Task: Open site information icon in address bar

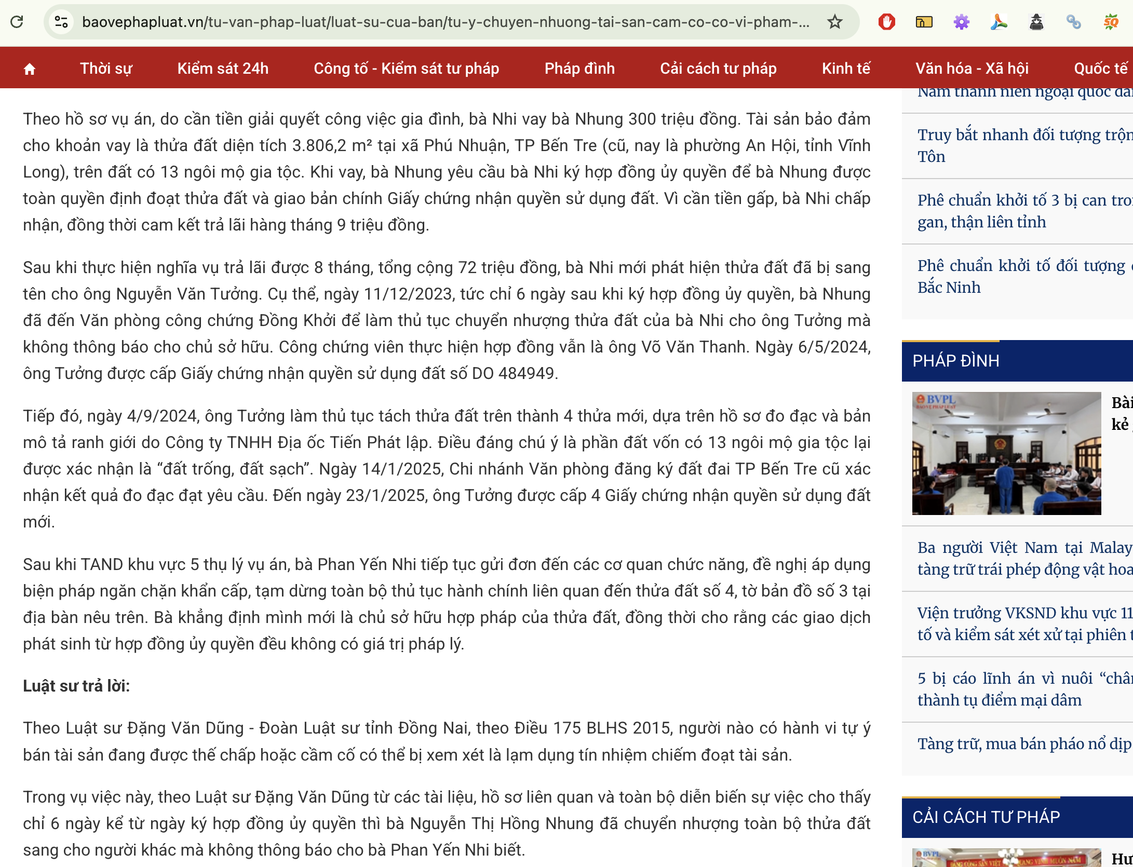Action: point(61,22)
